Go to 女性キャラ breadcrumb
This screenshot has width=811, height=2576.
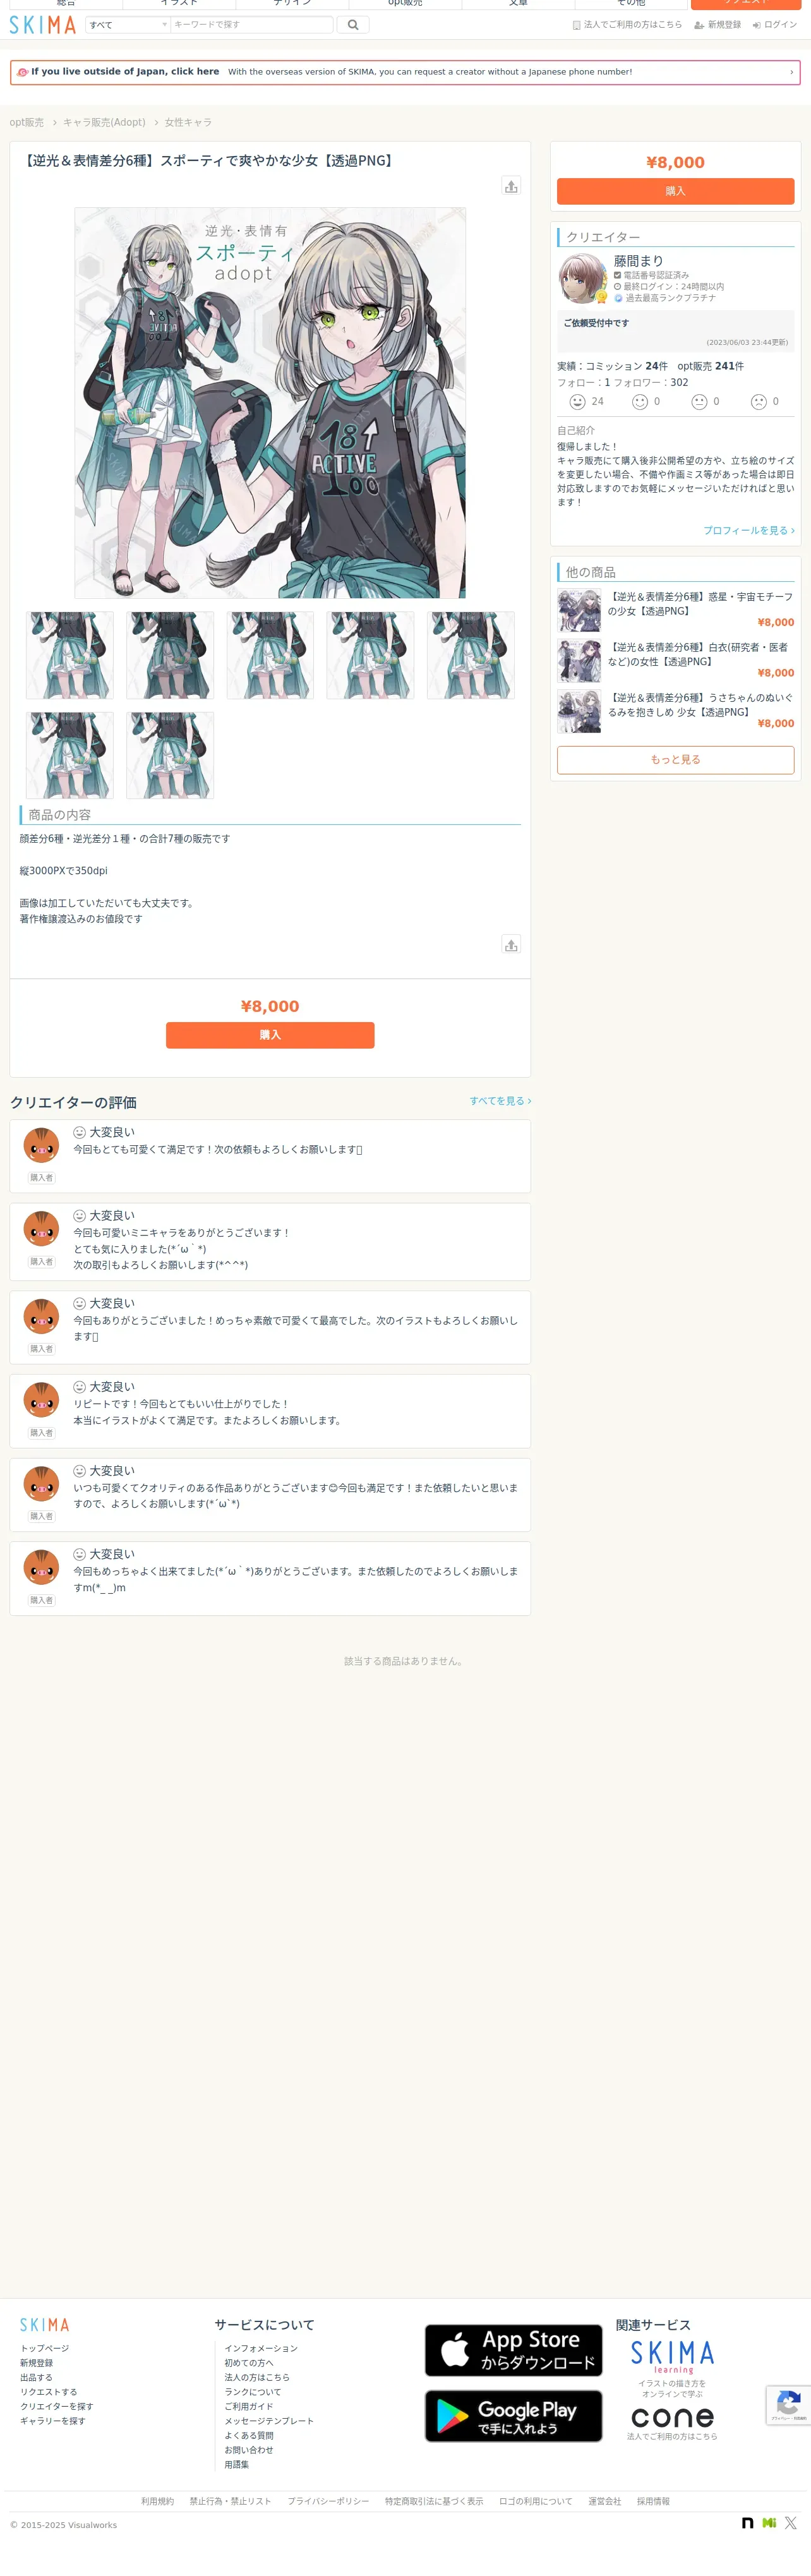coord(188,122)
